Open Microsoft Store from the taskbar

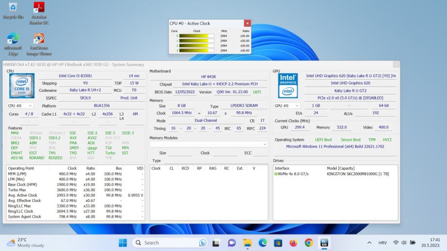pos(278,243)
